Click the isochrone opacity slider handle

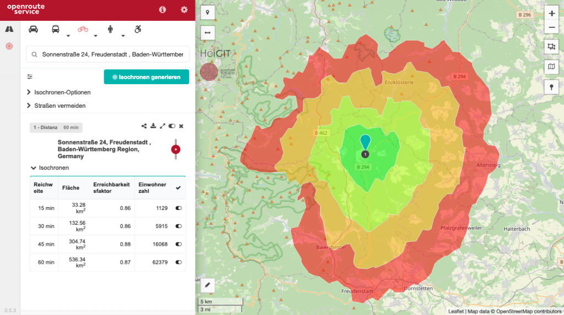coord(176,149)
